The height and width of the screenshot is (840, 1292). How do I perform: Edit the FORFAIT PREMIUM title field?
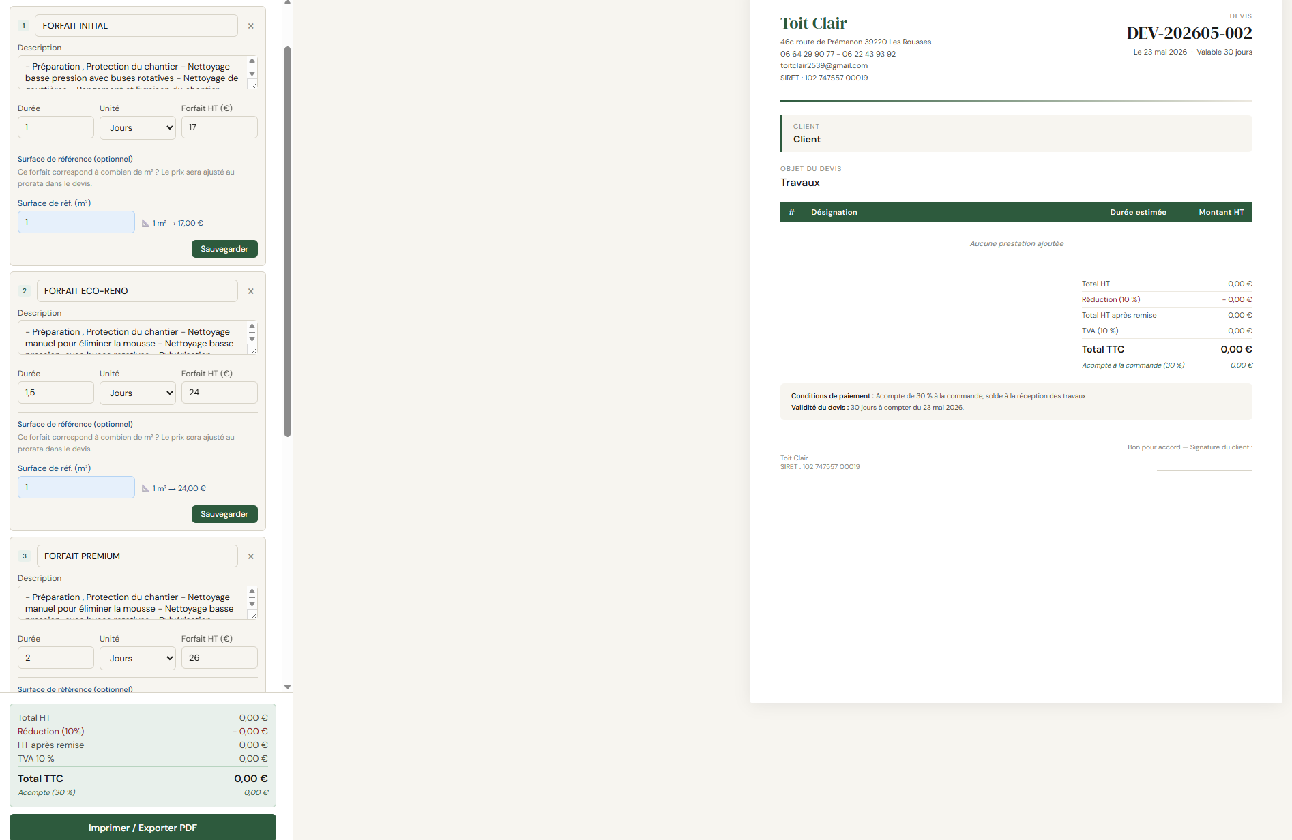pyautogui.click(x=137, y=556)
